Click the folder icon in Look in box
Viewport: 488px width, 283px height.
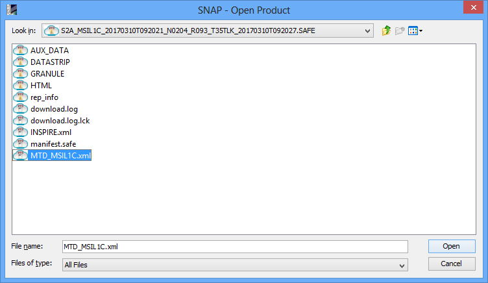click(51, 31)
